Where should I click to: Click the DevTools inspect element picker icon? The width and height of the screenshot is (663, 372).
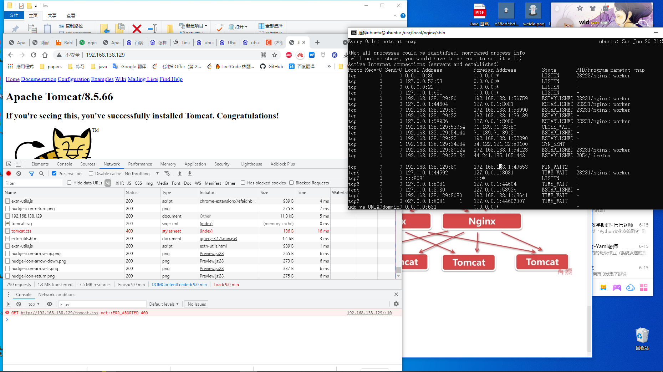pyautogui.click(x=9, y=164)
